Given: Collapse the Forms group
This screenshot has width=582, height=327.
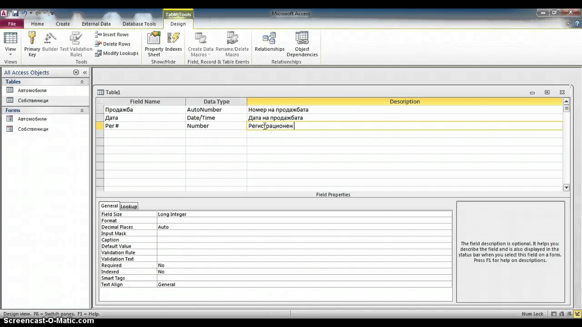Looking at the screenshot, I should tap(82, 110).
